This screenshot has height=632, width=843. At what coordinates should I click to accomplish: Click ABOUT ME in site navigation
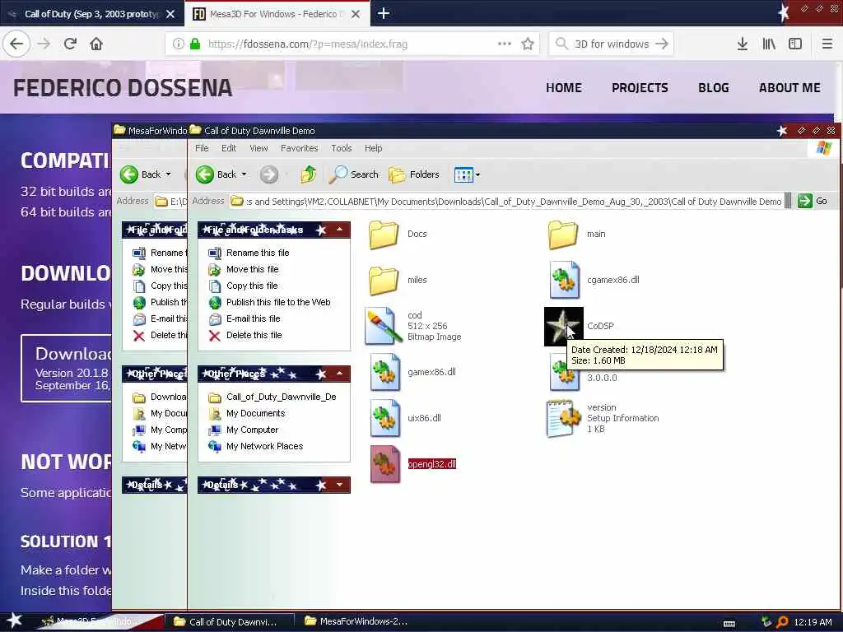coord(789,87)
